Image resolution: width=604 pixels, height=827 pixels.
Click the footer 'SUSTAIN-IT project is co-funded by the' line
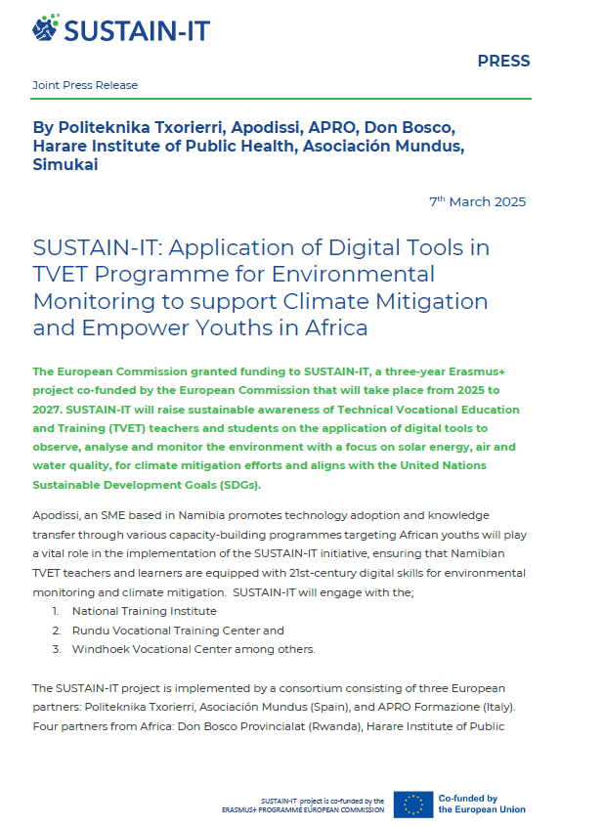tap(323, 801)
